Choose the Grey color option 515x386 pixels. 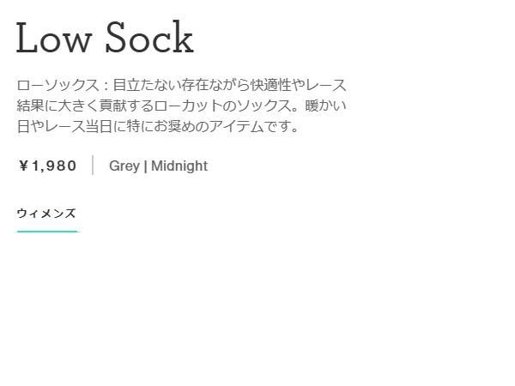124,166
